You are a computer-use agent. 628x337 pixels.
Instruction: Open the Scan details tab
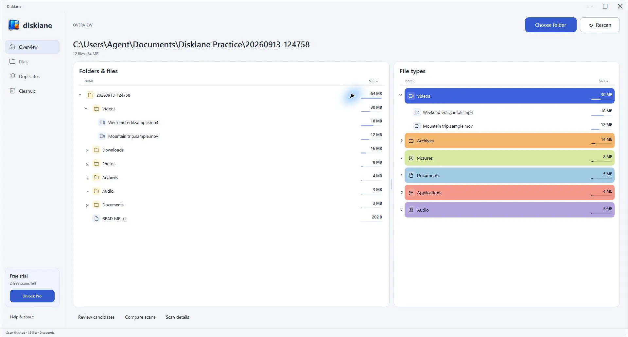click(177, 317)
